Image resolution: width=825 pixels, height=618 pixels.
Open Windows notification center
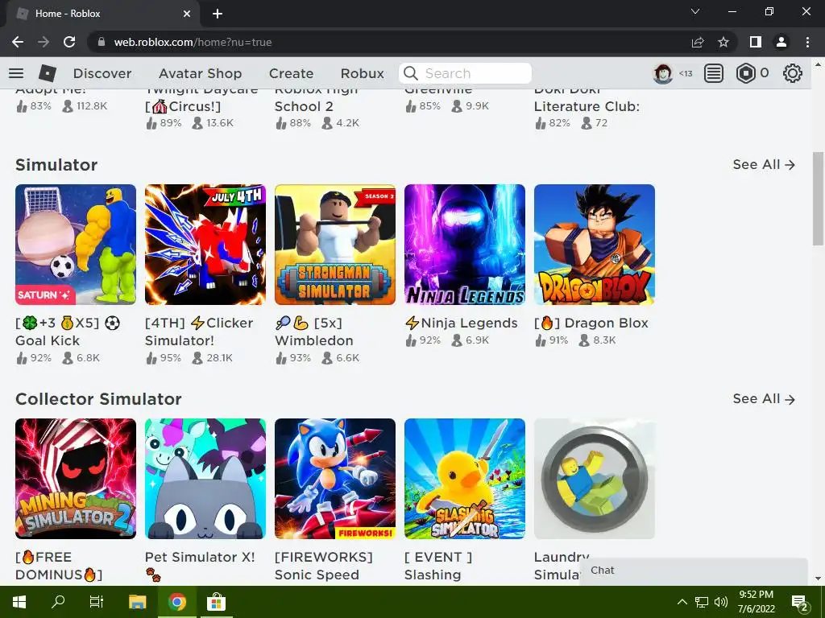800,604
